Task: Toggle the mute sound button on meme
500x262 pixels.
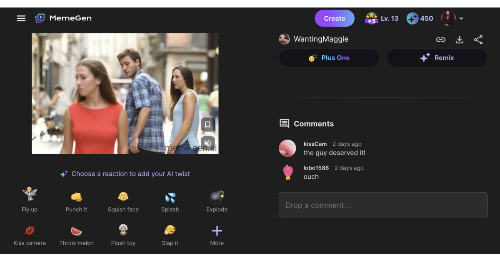Action: point(207,143)
